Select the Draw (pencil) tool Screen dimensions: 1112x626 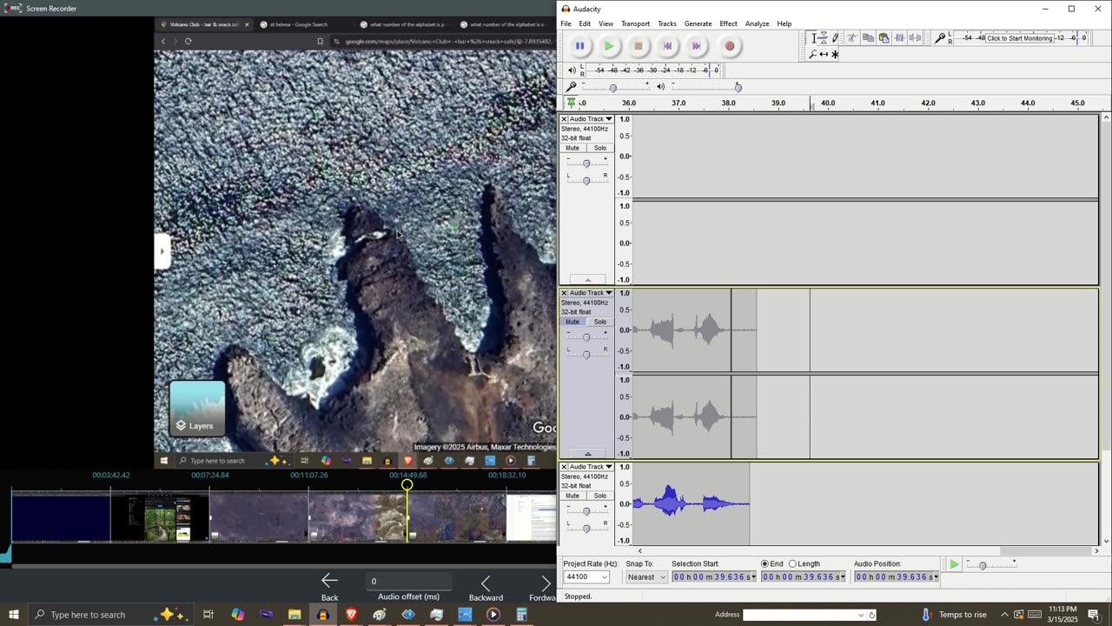point(836,38)
